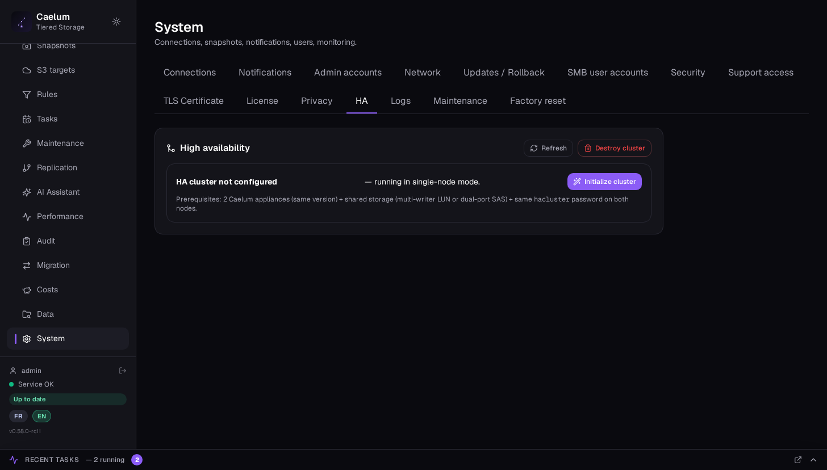Image resolution: width=827 pixels, height=470 pixels.
Task: Open AI Assistant in the sidebar
Action: pyautogui.click(x=68, y=192)
